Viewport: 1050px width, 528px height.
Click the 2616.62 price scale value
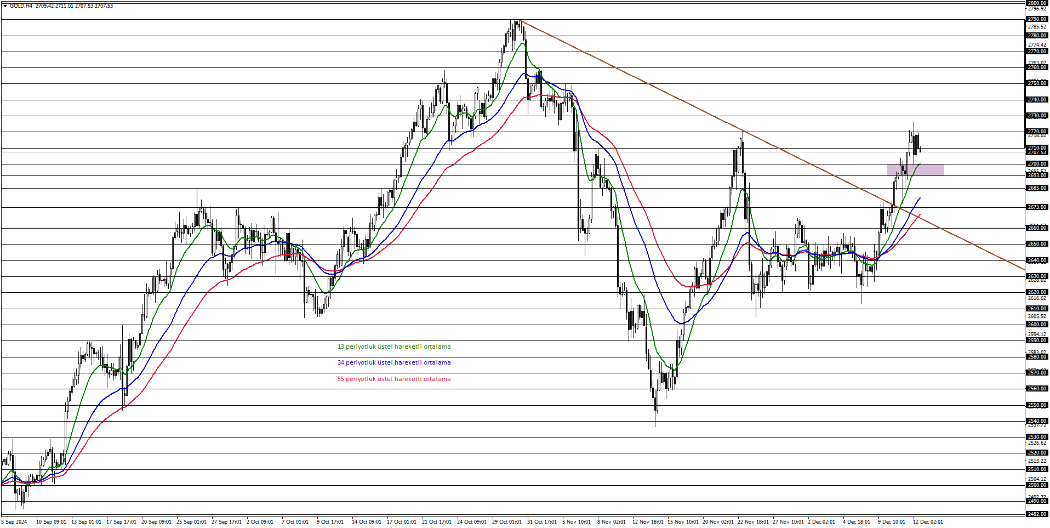tap(1037, 298)
